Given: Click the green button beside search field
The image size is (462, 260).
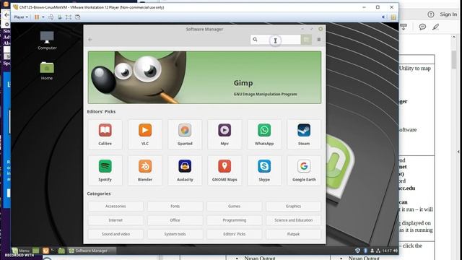Looking at the screenshot, I should coord(306,40).
